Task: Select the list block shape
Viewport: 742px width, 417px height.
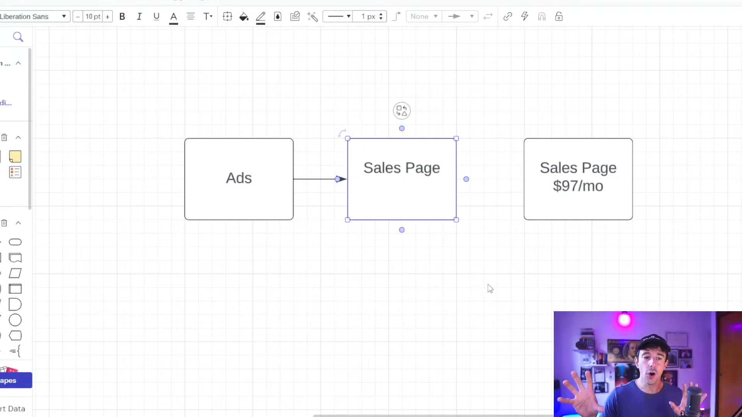Action: tap(15, 172)
